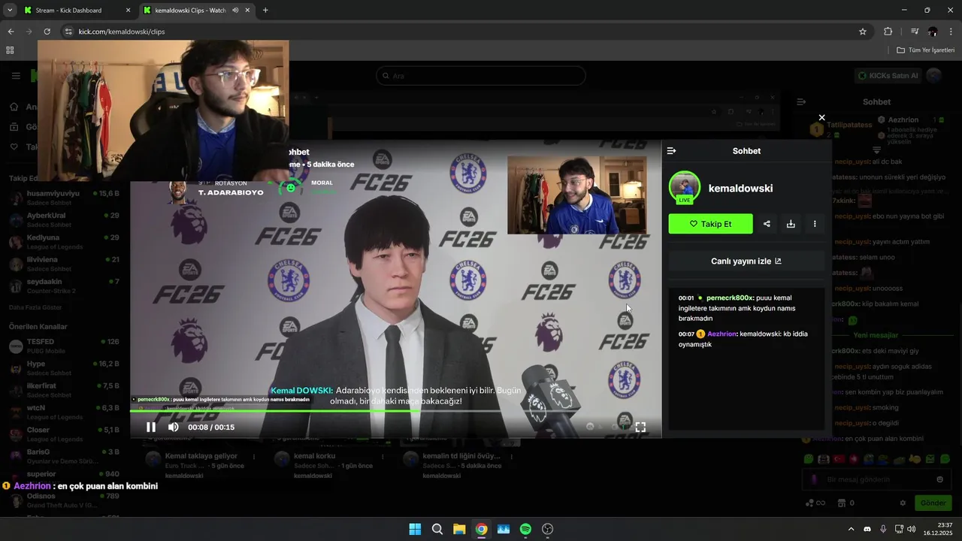
Task: Click the Gönder send button
Action: 933,503
